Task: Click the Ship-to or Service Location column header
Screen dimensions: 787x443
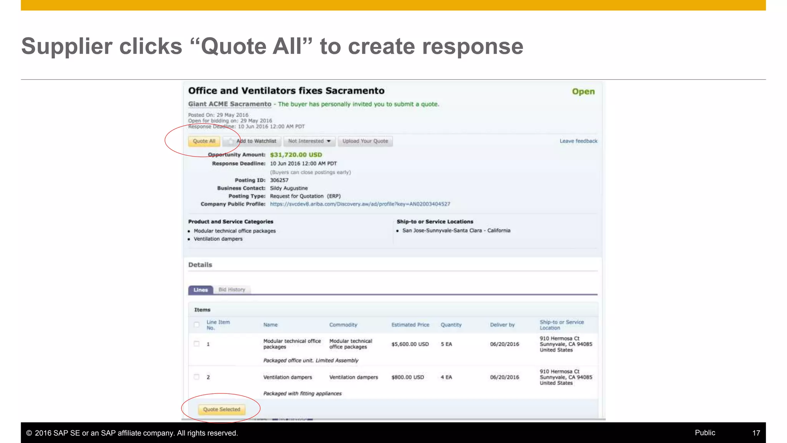Action: click(x=562, y=325)
